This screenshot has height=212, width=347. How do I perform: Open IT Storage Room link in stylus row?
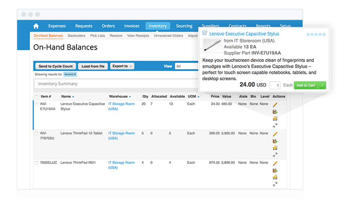tap(121, 106)
